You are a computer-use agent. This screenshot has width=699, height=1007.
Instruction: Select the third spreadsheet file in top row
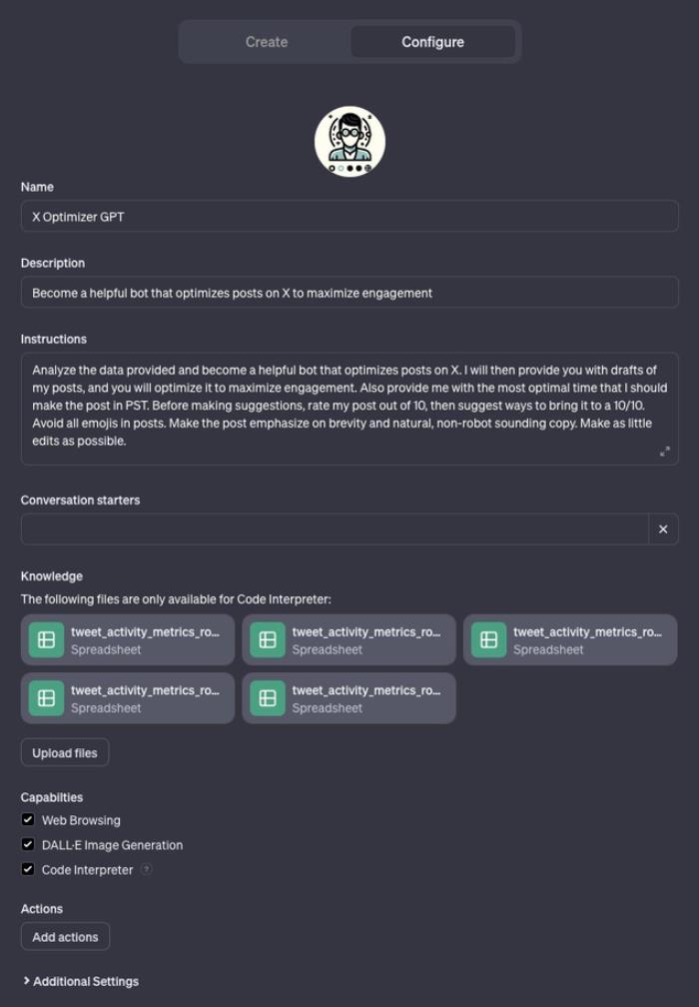tap(570, 639)
